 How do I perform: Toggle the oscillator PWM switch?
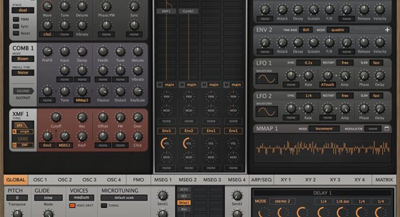coord(16,19)
